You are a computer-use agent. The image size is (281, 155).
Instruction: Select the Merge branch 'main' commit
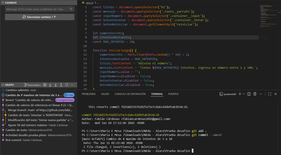(x=38, y=110)
